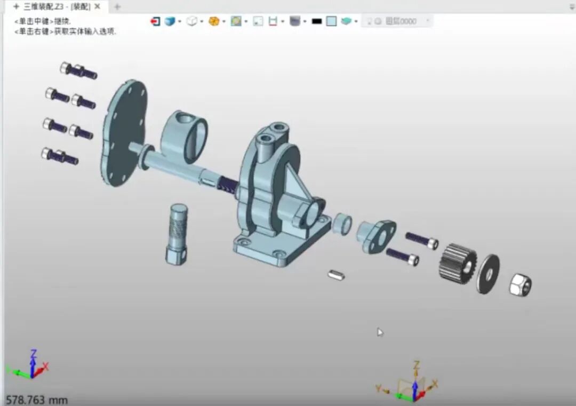This screenshot has height=406, width=576.
Task: Select the hex nut at the far right
Action: [521, 285]
